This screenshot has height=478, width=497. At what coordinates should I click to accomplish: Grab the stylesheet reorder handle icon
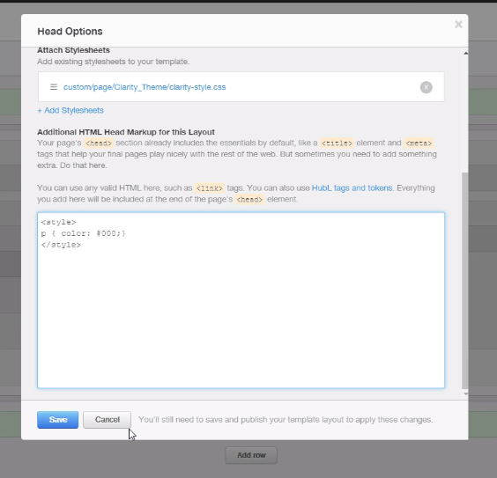(54, 87)
